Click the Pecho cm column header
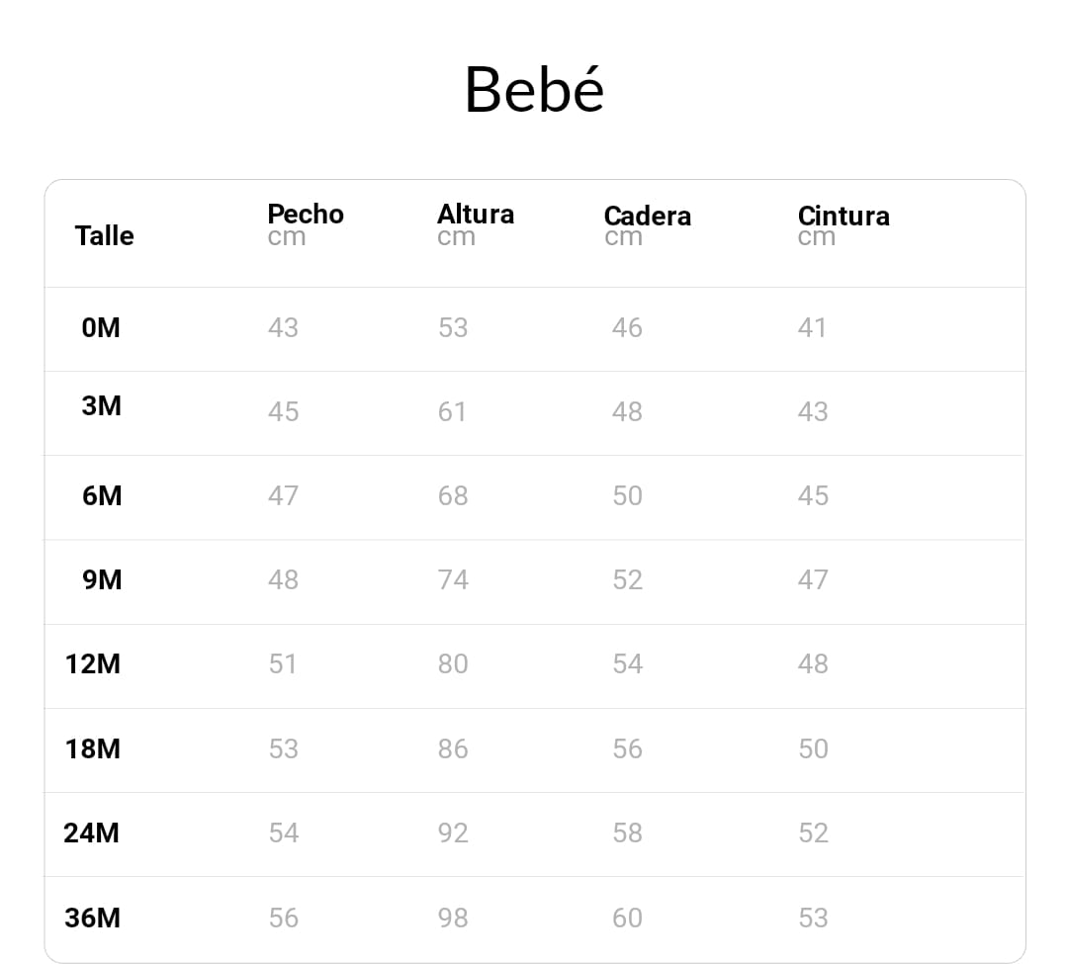The height and width of the screenshot is (964, 1068). click(305, 224)
